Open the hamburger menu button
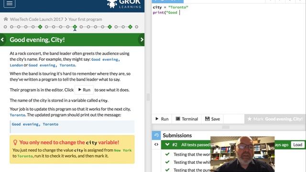This screenshot has height=172, width=306. [x=10, y=3]
